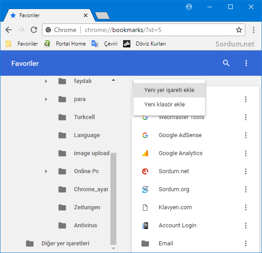Click the Sordum.org favicon
This screenshot has height=253, width=262.
coord(145,189)
